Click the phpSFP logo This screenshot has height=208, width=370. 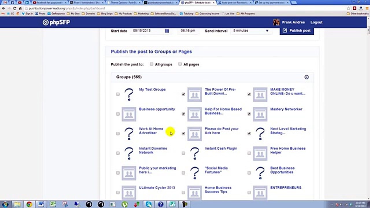[56, 22]
